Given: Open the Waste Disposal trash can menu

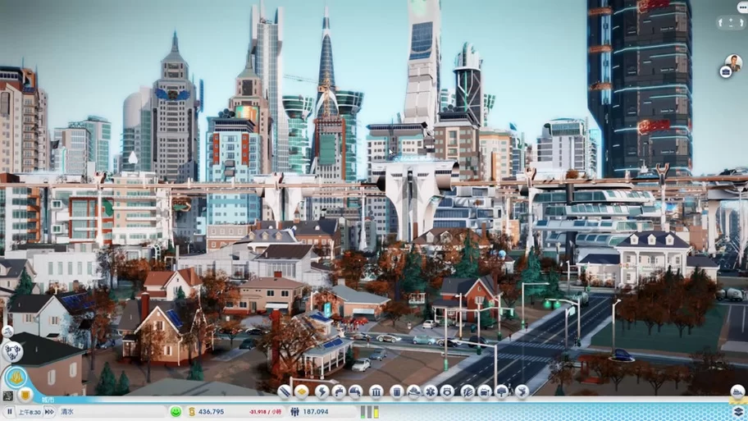Looking at the screenshot, I should 396,392.
